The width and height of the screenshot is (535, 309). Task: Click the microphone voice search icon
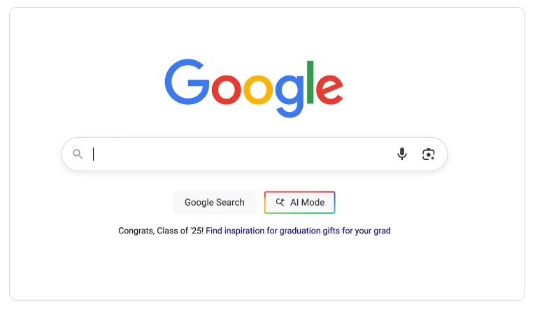402,154
